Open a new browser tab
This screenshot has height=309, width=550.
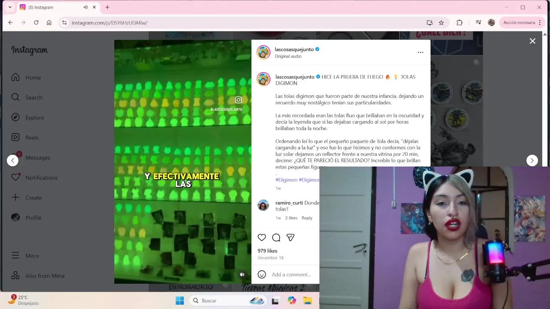[x=107, y=7]
